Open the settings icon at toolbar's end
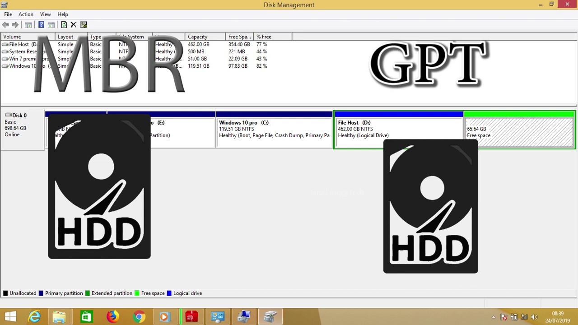Viewport: 578px width, 325px height. (x=84, y=25)
